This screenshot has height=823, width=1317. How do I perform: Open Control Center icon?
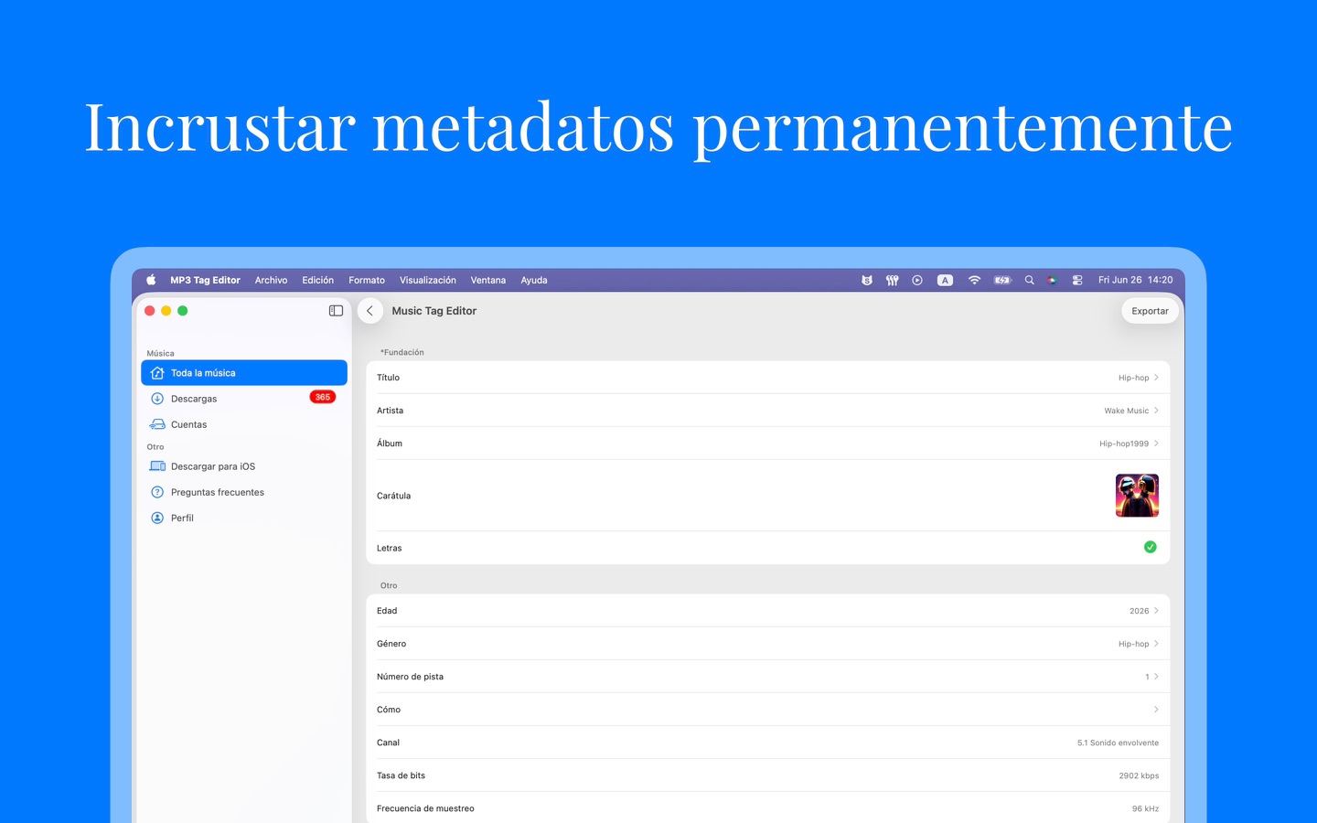click(1077, 280)
